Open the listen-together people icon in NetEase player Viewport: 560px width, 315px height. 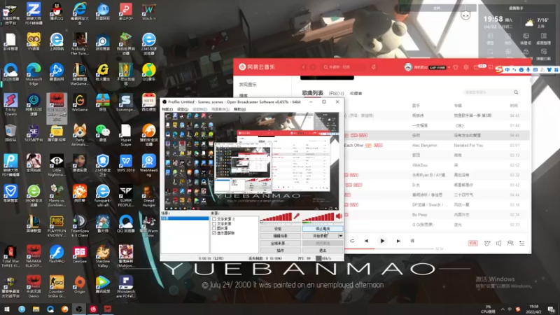pos(510,243)
